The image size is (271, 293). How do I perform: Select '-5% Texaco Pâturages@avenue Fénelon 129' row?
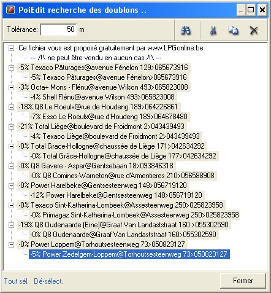click(103, 68)
